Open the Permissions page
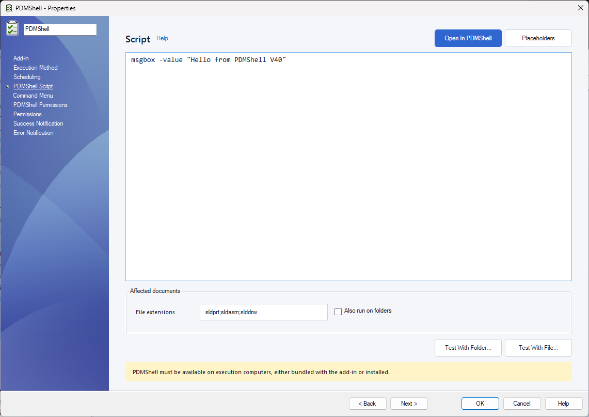This screenshot has width=589, height=417. tap(27, 114)
